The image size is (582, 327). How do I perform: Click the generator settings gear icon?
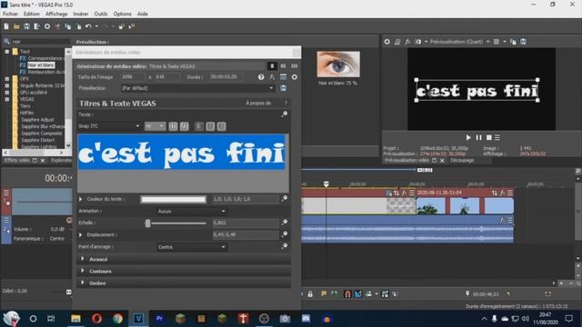click(295, 77)
